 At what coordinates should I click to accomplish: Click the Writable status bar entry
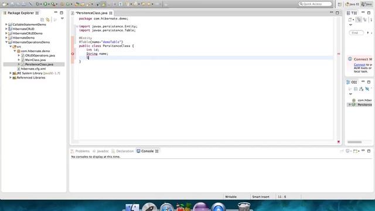click(231, 197)
